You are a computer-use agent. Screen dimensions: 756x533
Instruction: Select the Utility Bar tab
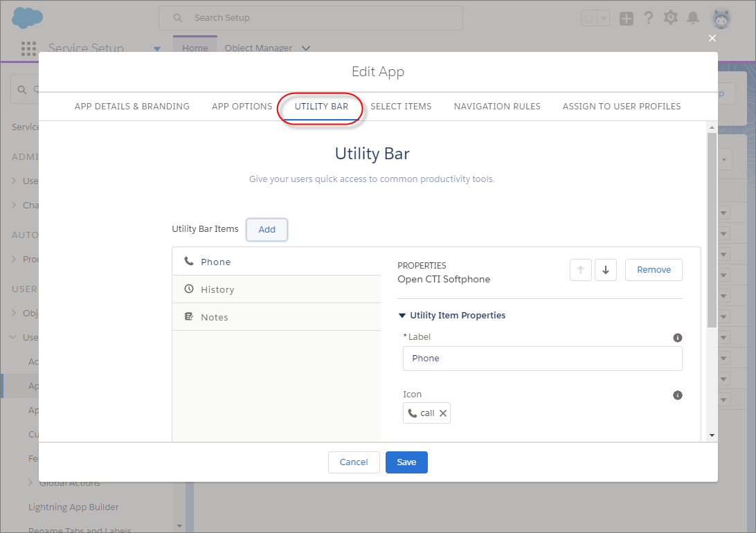pyautogui.click(x=321, y=106)
